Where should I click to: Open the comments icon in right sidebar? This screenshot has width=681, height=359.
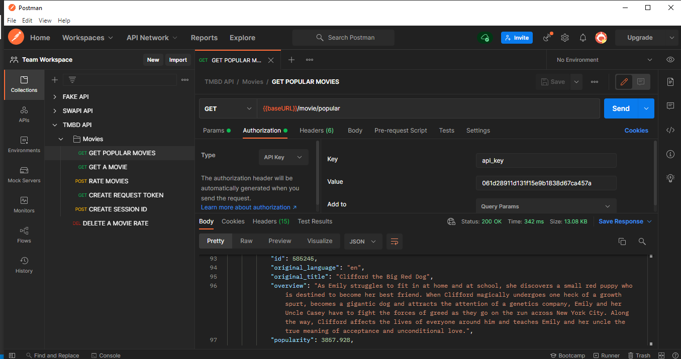click(670, 106)
